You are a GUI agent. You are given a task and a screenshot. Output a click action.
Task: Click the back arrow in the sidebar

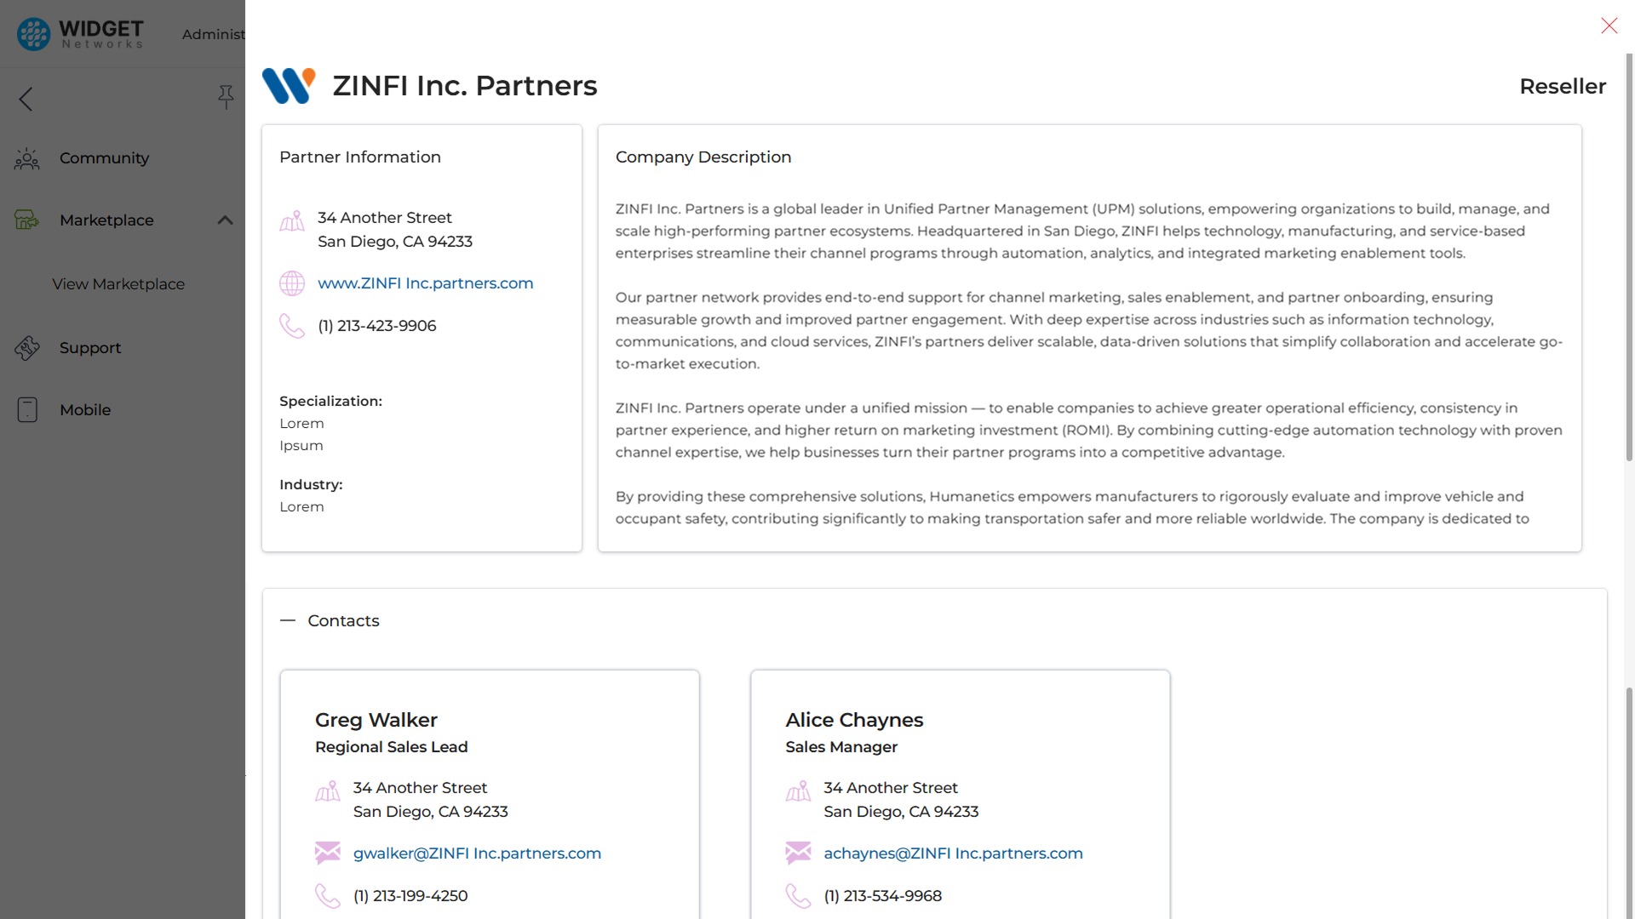click(25, 99)
